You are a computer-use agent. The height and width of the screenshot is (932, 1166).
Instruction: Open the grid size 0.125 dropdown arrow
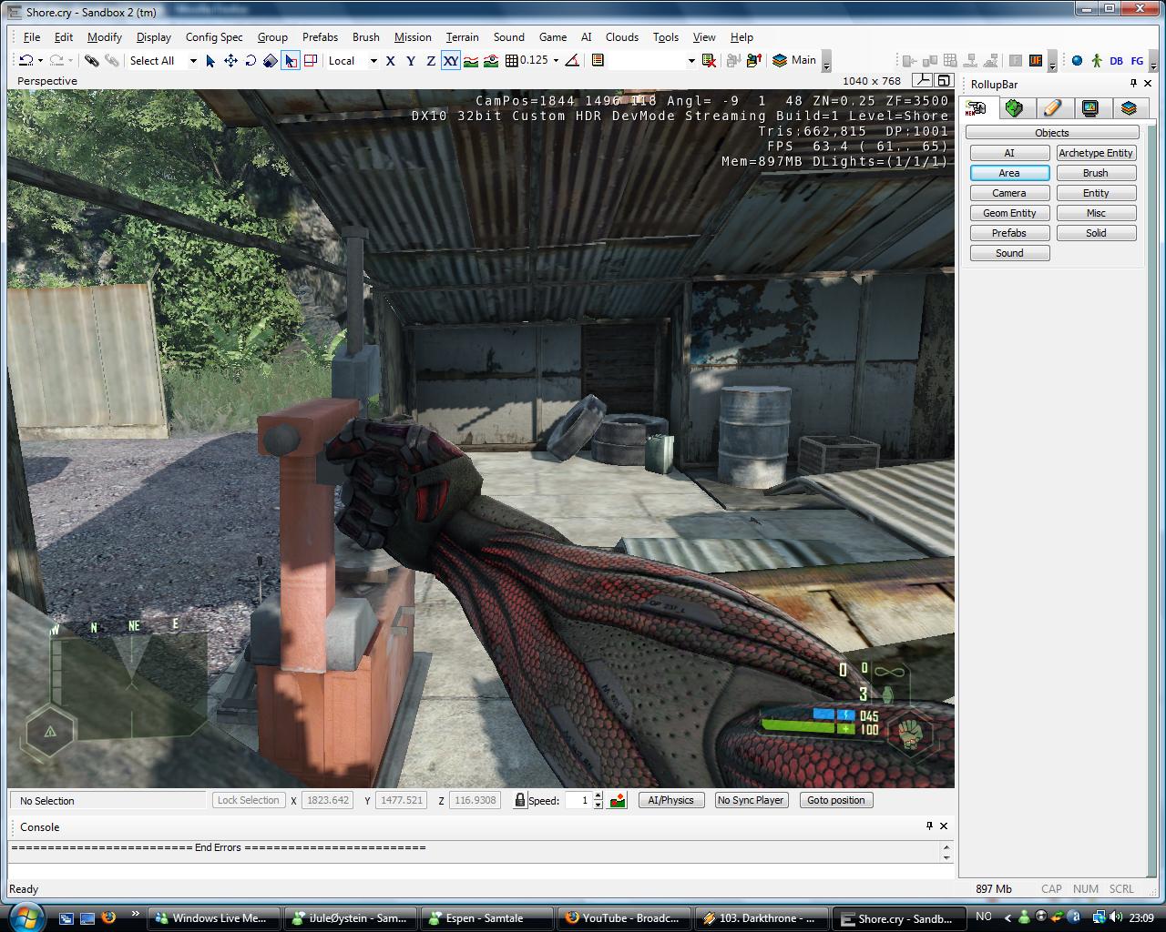556,60
